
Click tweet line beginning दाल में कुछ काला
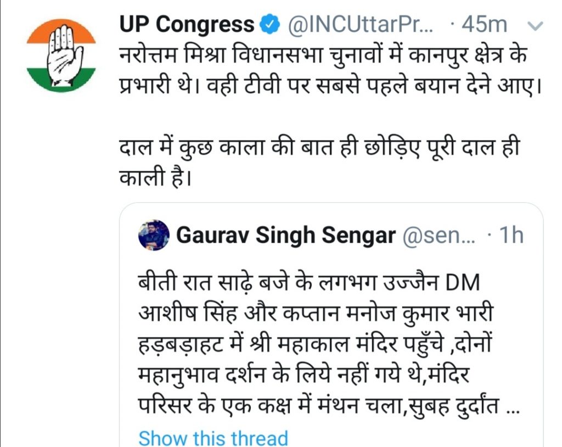[x=319, y=149]
